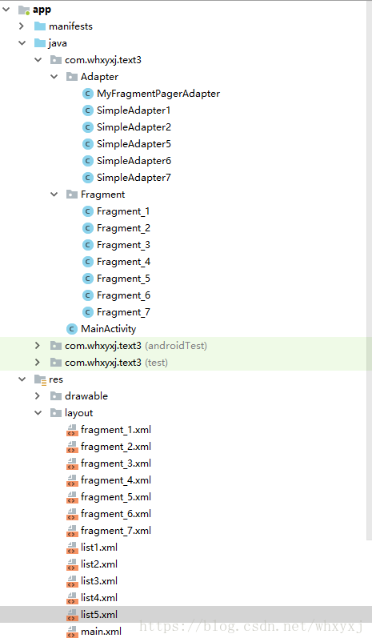Image resolution: width=372 pixels, height=642 pixels.
Task: Select the 'drawable' folder label
Action: click(x=86, y=396)
